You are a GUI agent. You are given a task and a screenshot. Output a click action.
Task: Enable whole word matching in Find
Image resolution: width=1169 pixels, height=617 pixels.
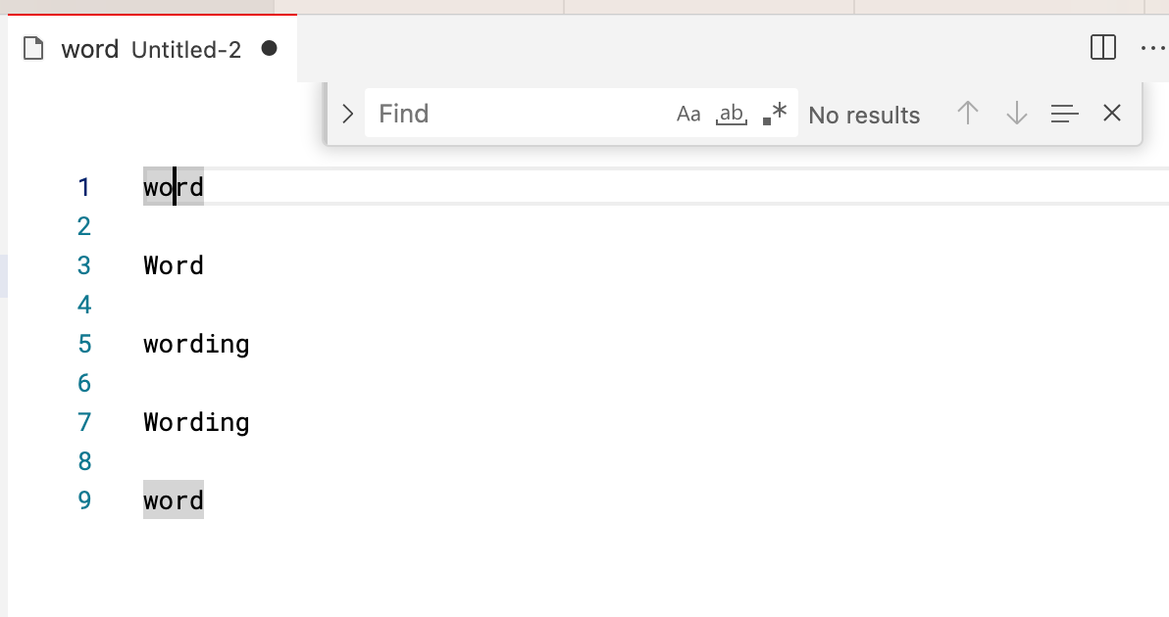click(x=732, y=114)
